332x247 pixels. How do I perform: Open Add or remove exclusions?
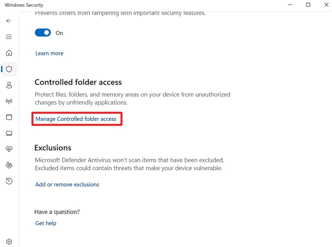point(67,184)
